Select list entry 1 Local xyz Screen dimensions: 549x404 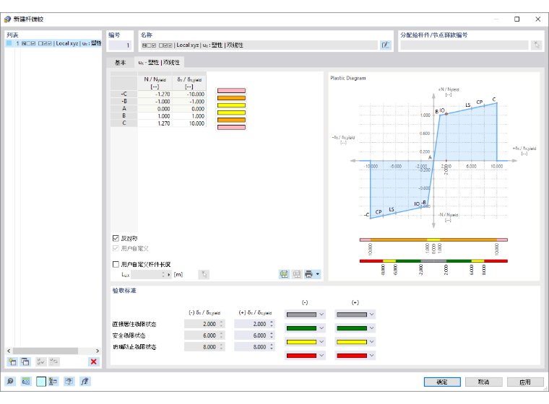[53, 43]
